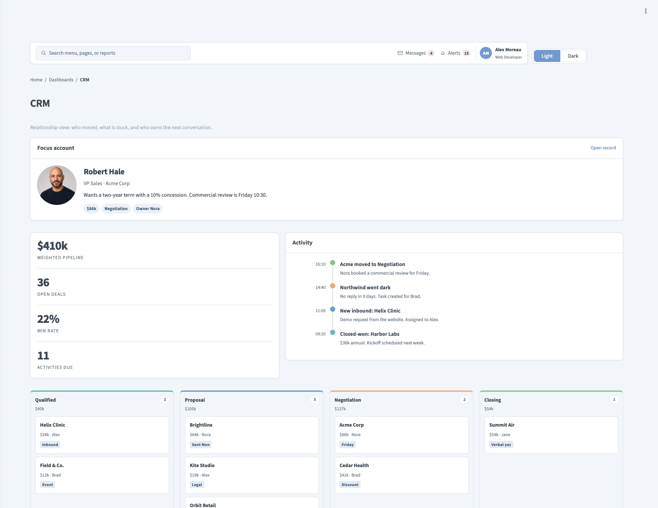Viewport: 658px width, 508px height.
Task: Open the AM user avatar
Action: [486, 53]
